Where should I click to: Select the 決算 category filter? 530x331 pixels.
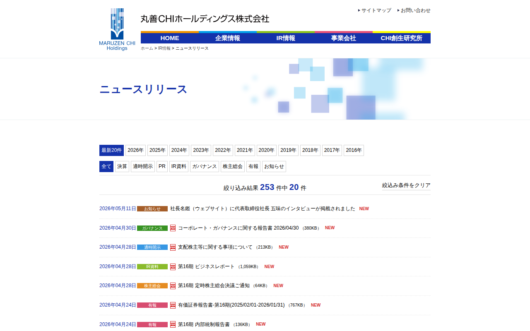(122, 166)
